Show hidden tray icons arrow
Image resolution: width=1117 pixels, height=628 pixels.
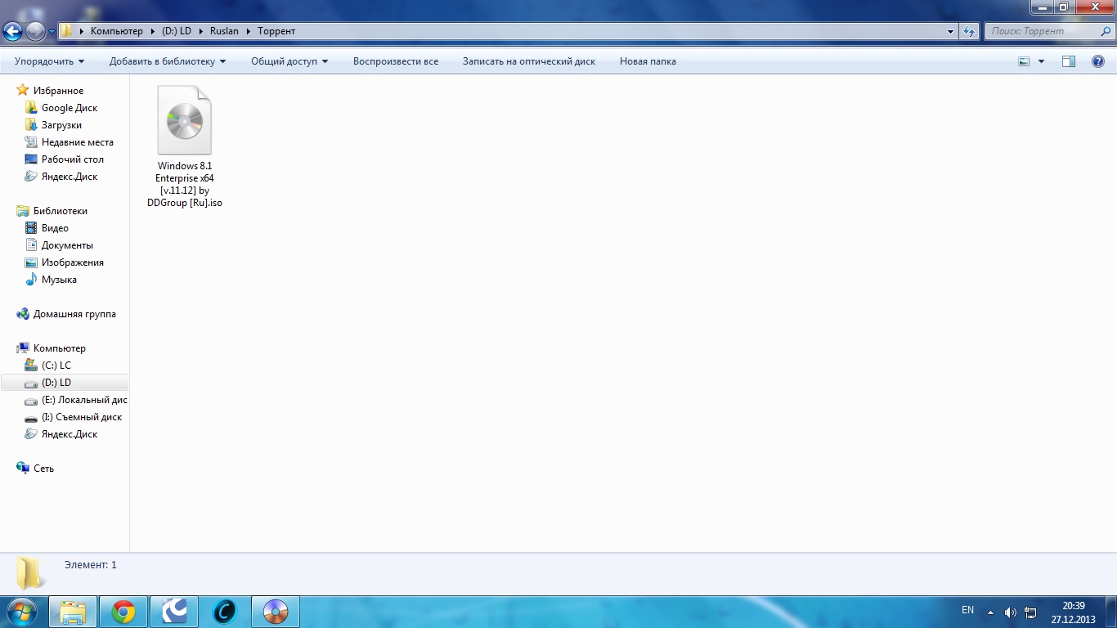(x=990, y=612)
